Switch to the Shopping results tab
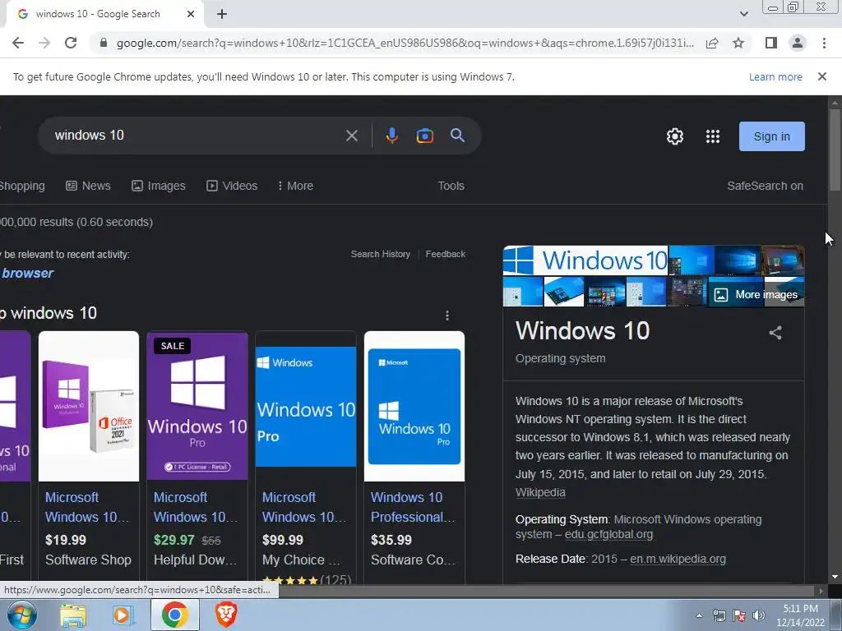 point(21,186)
